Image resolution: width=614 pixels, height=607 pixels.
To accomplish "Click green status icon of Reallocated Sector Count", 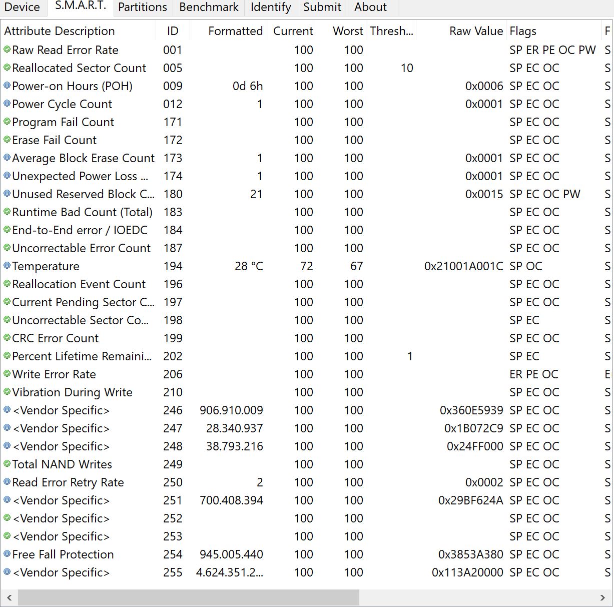I will click(x=7, y=68).
